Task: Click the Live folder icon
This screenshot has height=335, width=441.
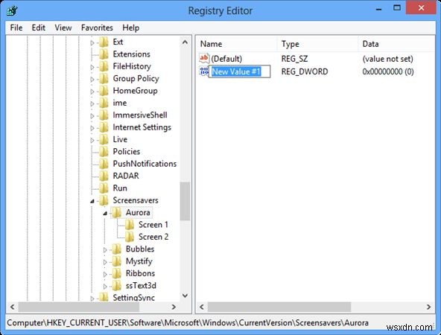Action: [104, 140]
